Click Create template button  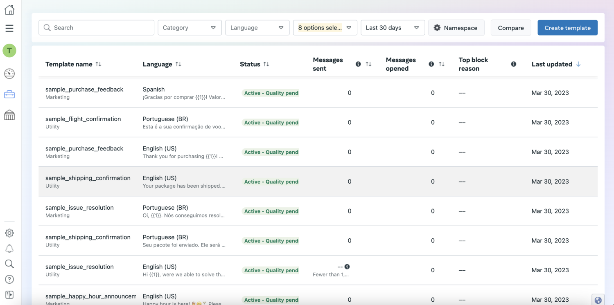[x=567, y=28]
